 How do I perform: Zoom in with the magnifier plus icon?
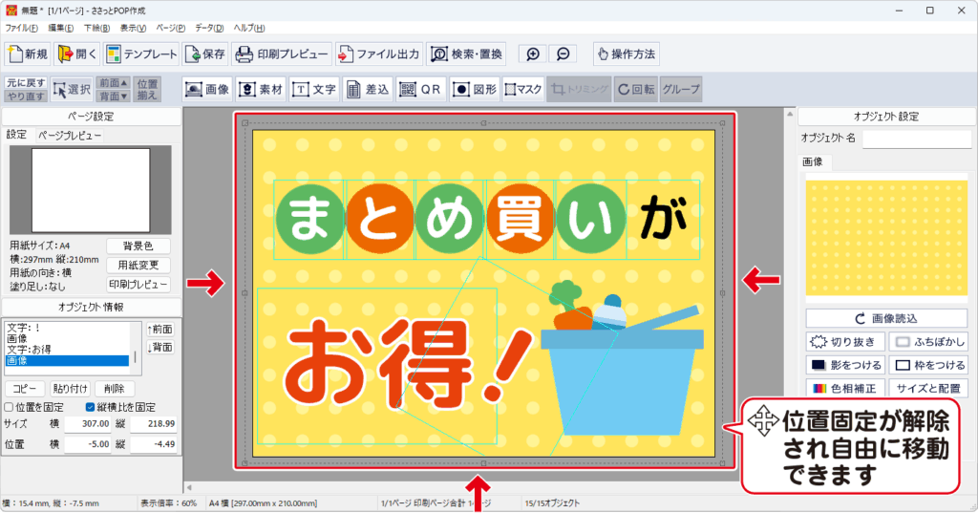click(533, 54)
